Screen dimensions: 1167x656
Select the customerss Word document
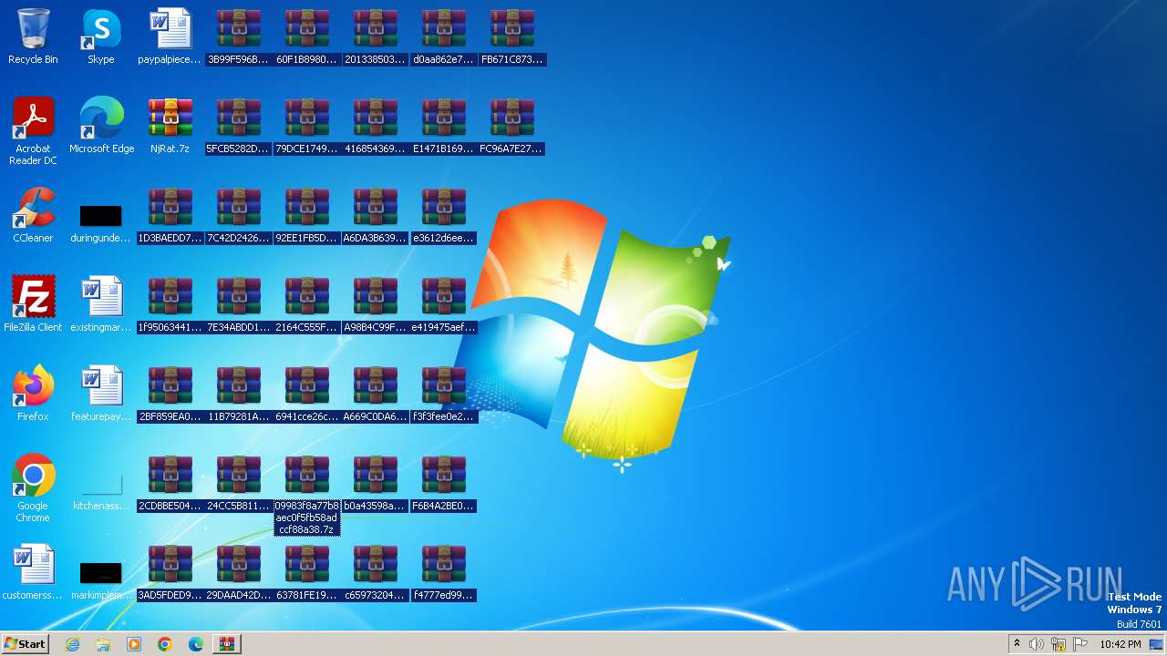33,573
